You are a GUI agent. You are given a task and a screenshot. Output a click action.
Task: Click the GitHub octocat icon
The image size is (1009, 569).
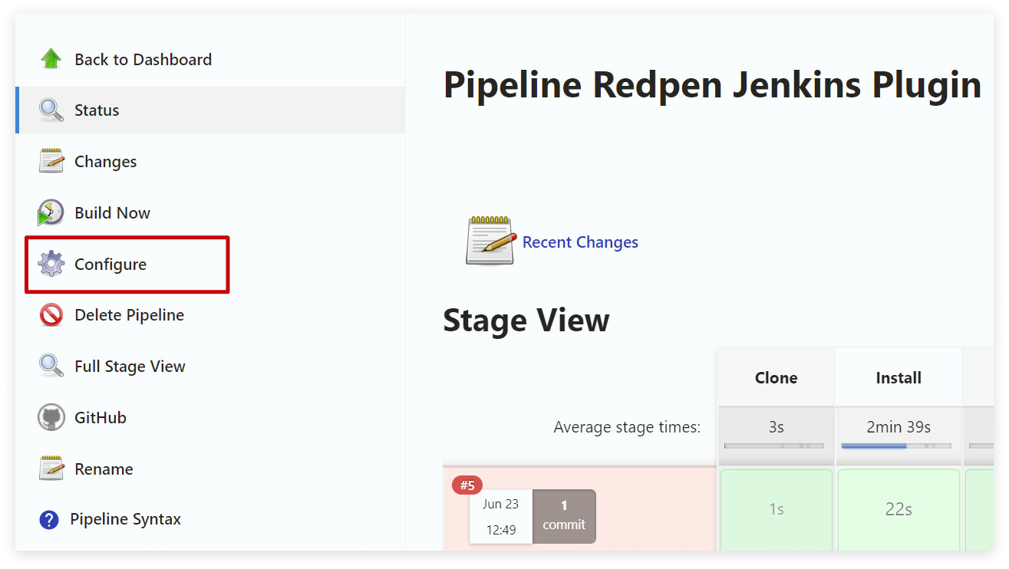click(x=51, y=417)
